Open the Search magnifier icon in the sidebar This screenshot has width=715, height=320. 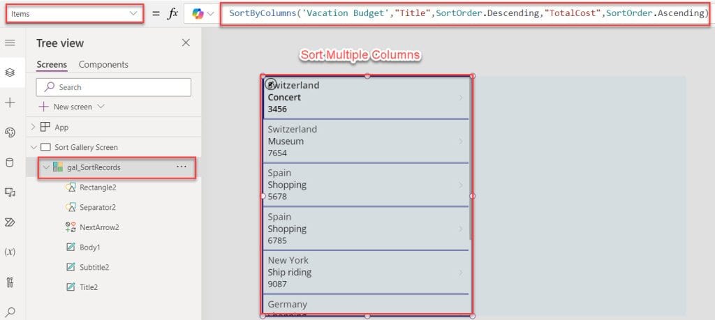[10, 312]
